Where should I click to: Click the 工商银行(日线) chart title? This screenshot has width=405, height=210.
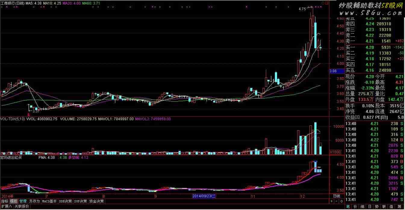(x=13, y=3)
